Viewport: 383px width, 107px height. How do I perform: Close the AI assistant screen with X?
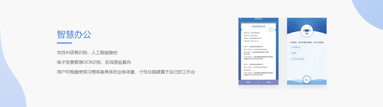coord(324,19)
